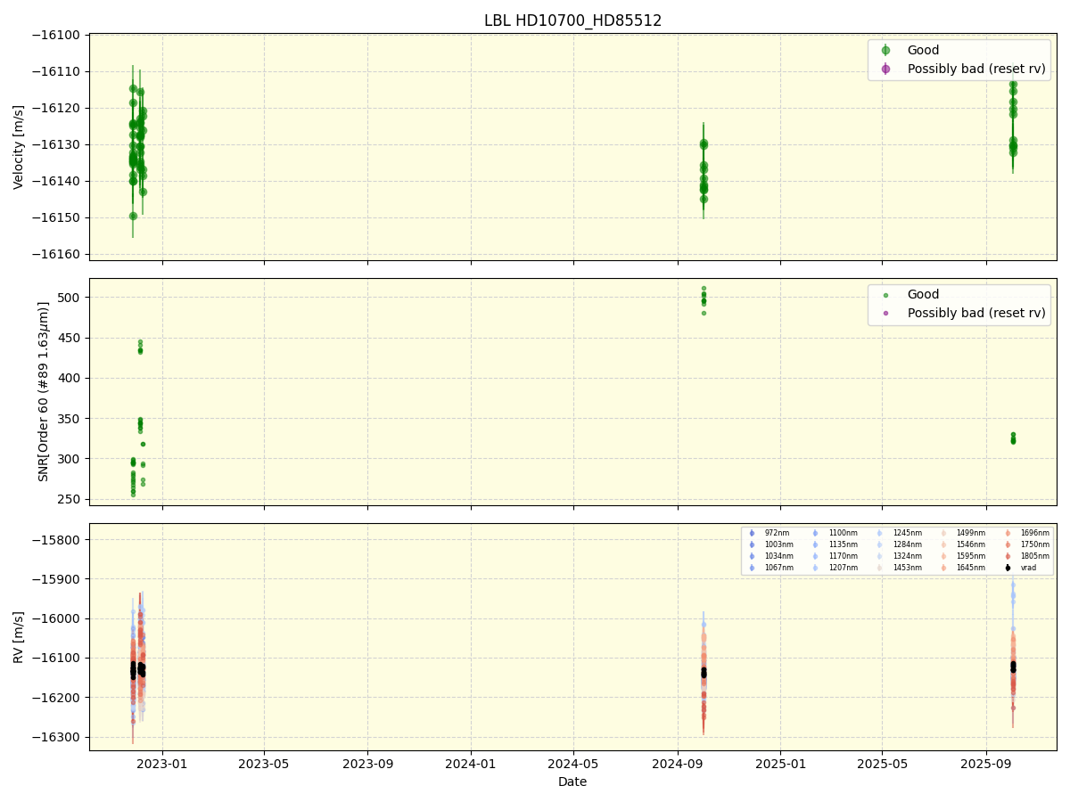Select the 1595nm legend label
This screenshot has height=802, width=1070.
(x=970, y=556)
